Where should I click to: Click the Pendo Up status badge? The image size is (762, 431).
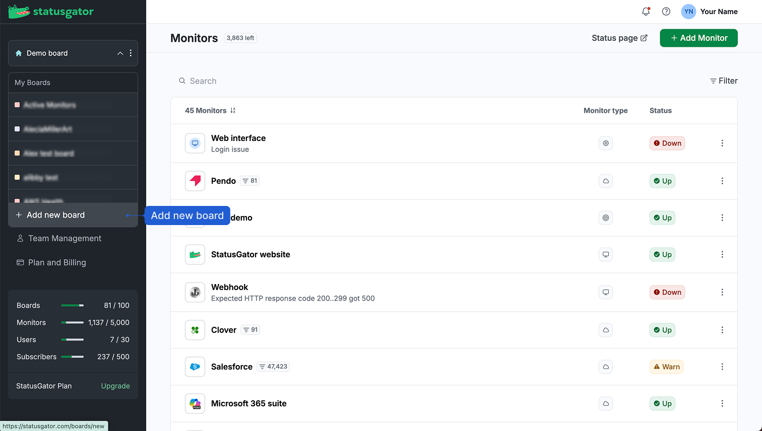(x=662, y=181)
